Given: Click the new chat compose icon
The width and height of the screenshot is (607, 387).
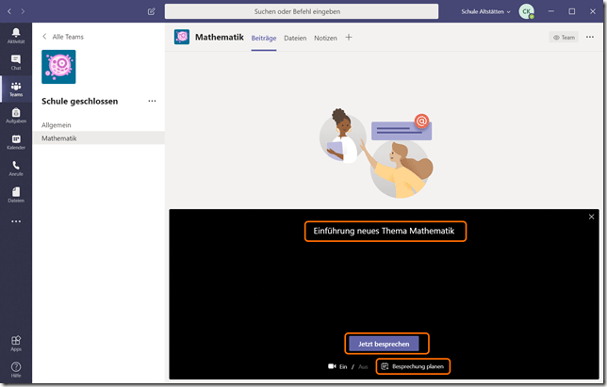Looking at the screenshot, I should tap(152, 11).
